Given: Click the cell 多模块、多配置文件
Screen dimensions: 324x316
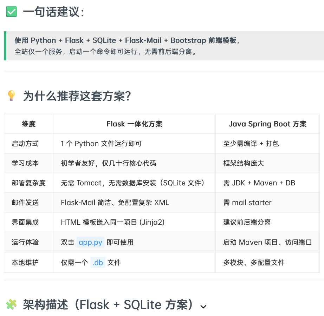Looking at the screenshot, I should (x=254, y=263).
